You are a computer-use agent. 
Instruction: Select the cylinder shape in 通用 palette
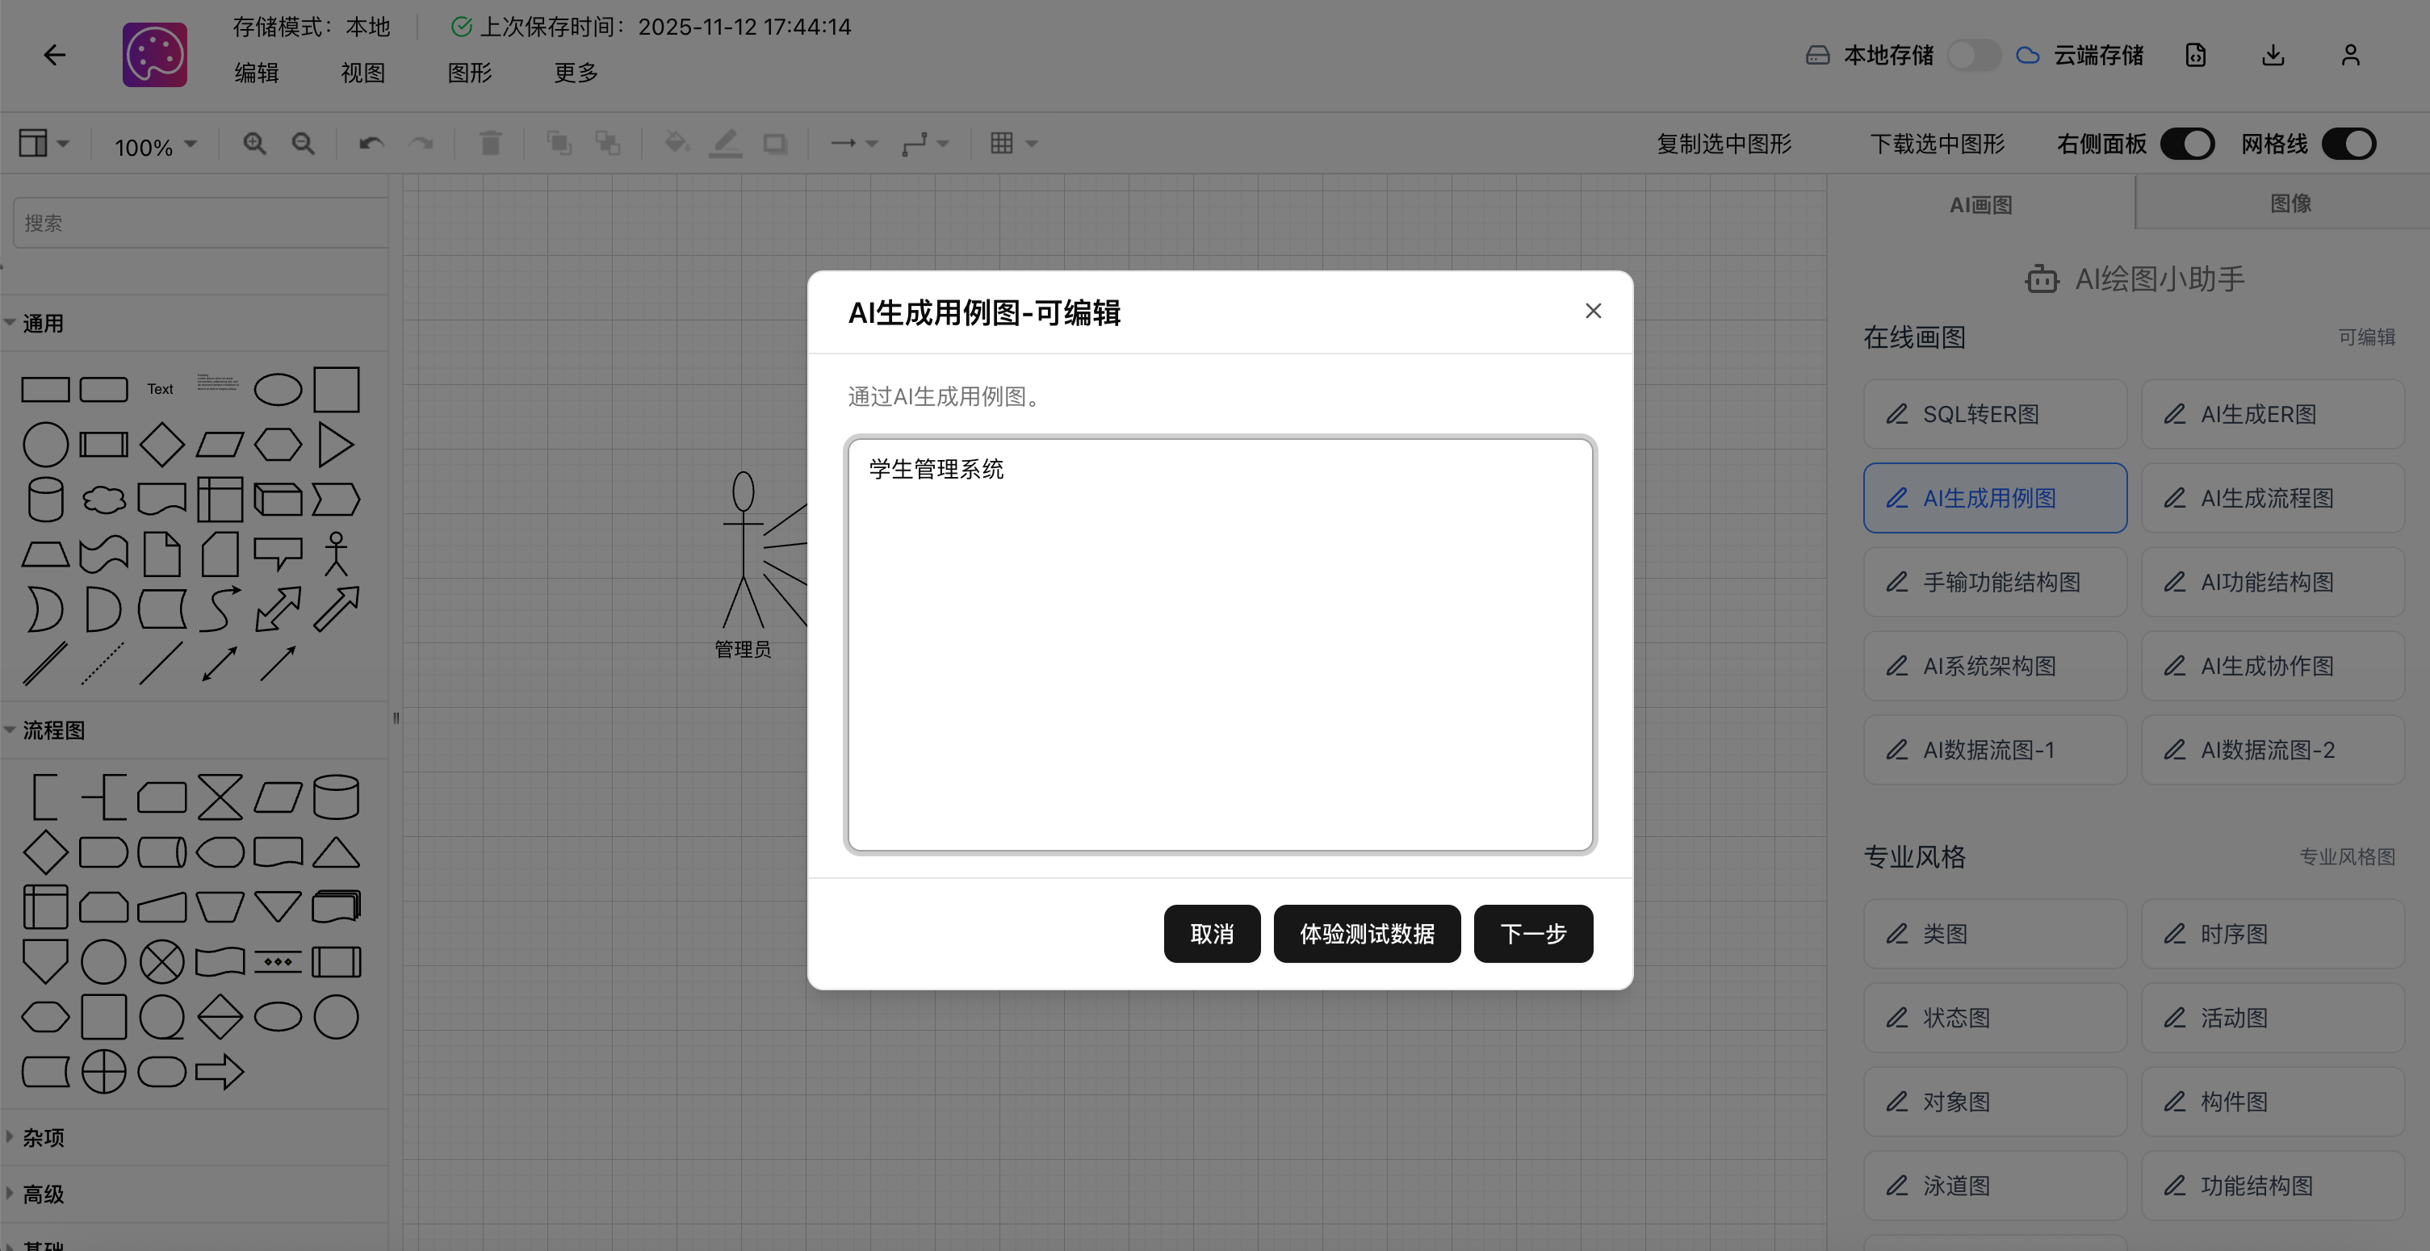[45, 499]
